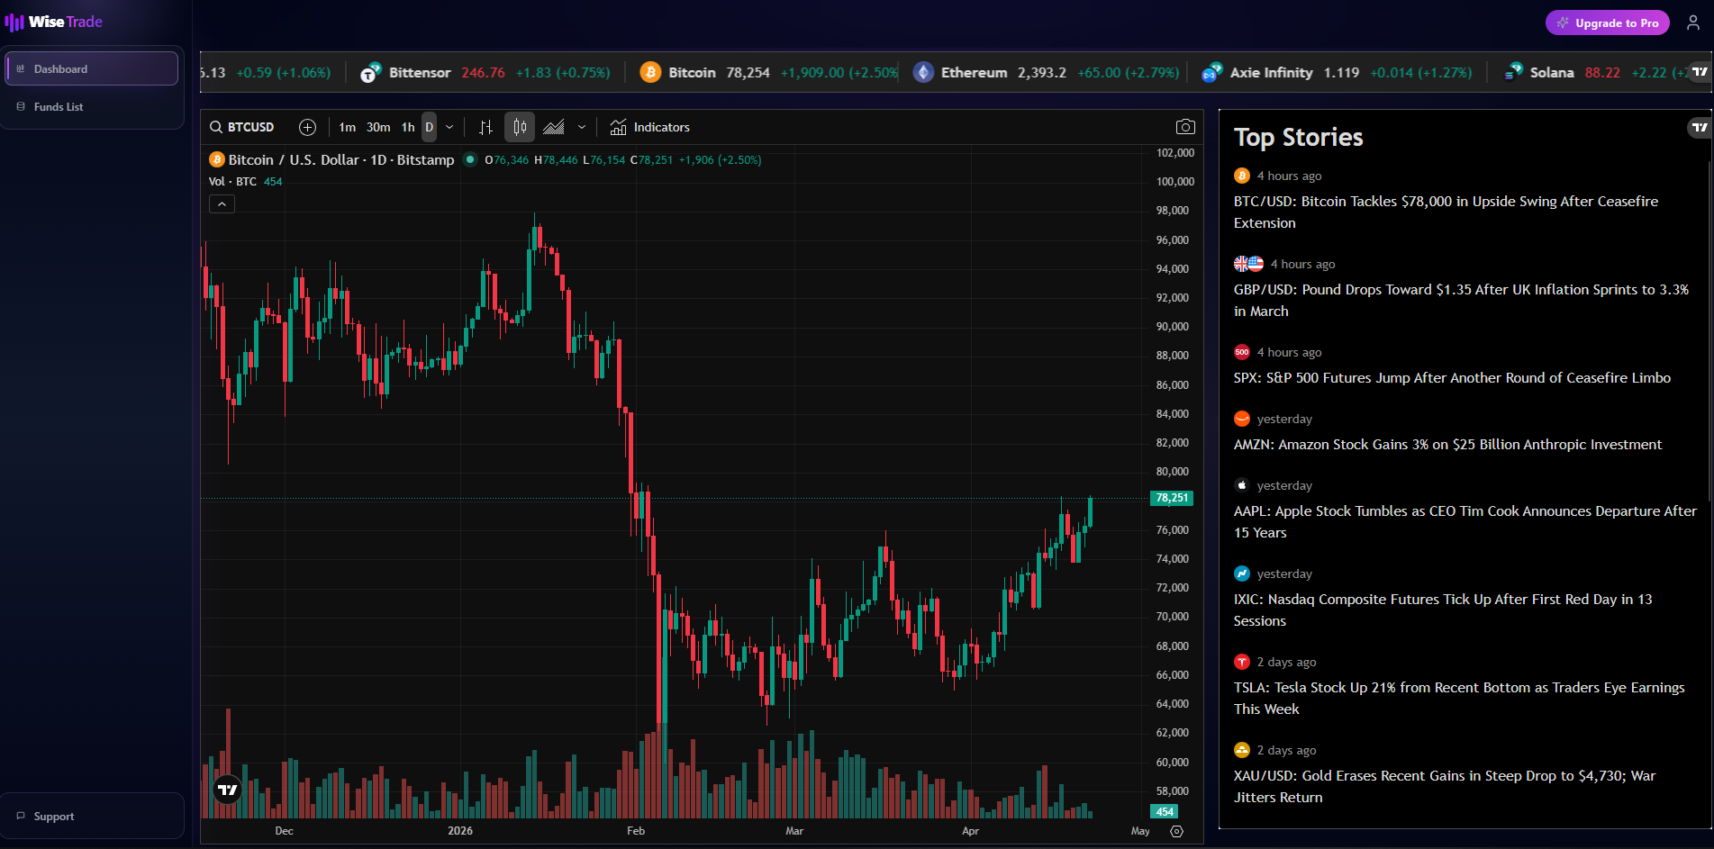Screen dimensions: 1714x849
Task: Click the green market status dot
Action: [470, 159]
